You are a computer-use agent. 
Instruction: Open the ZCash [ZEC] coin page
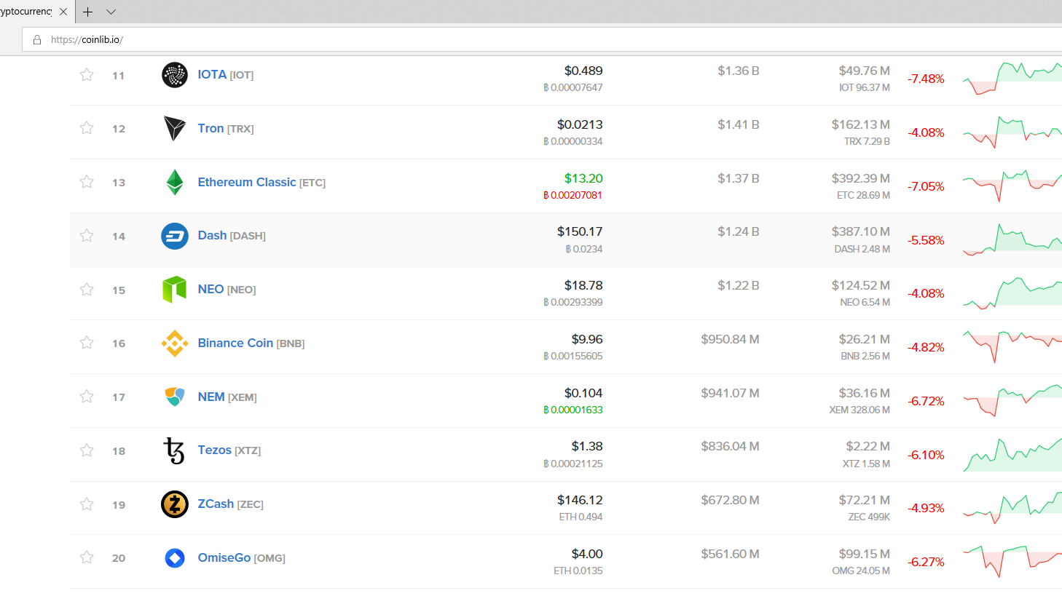coord(231,504)
